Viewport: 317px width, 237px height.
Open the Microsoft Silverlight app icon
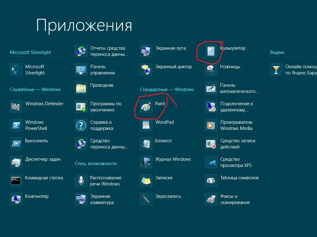coord(16,69)
